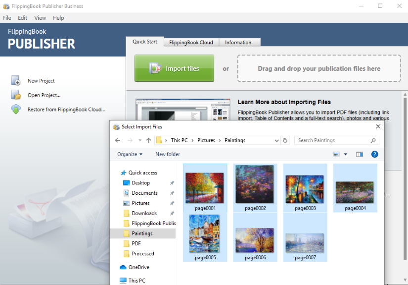Click Paintings in the address breadcrumb
This screenshot has width=408, height=285.
235,140
